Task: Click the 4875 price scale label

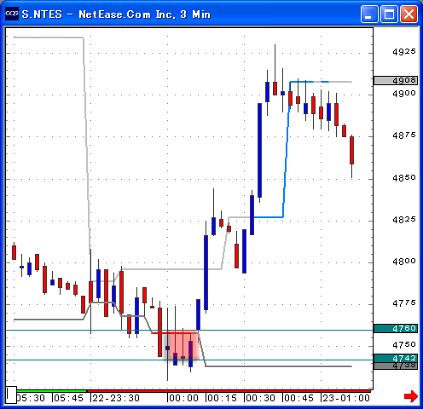Action: pyautogui.click(x=404, y=135)
